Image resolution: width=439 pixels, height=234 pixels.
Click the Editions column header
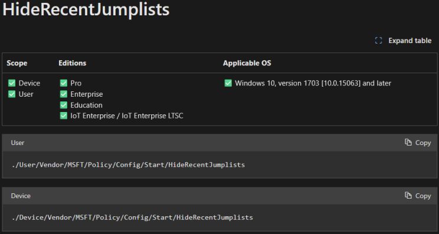[x=72, y=63]
